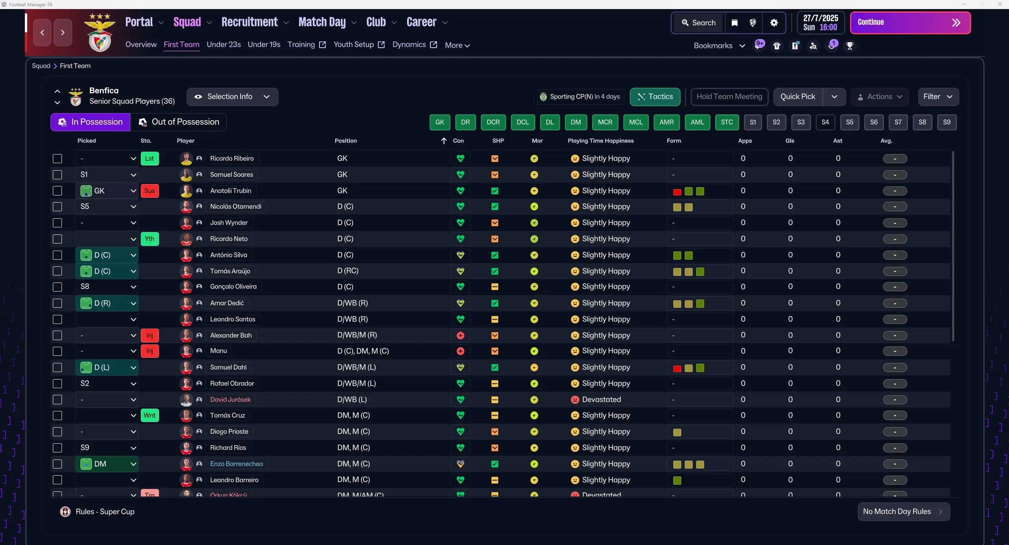Open settings gear icon
The image size is (1009, 545).
(774, 23)
